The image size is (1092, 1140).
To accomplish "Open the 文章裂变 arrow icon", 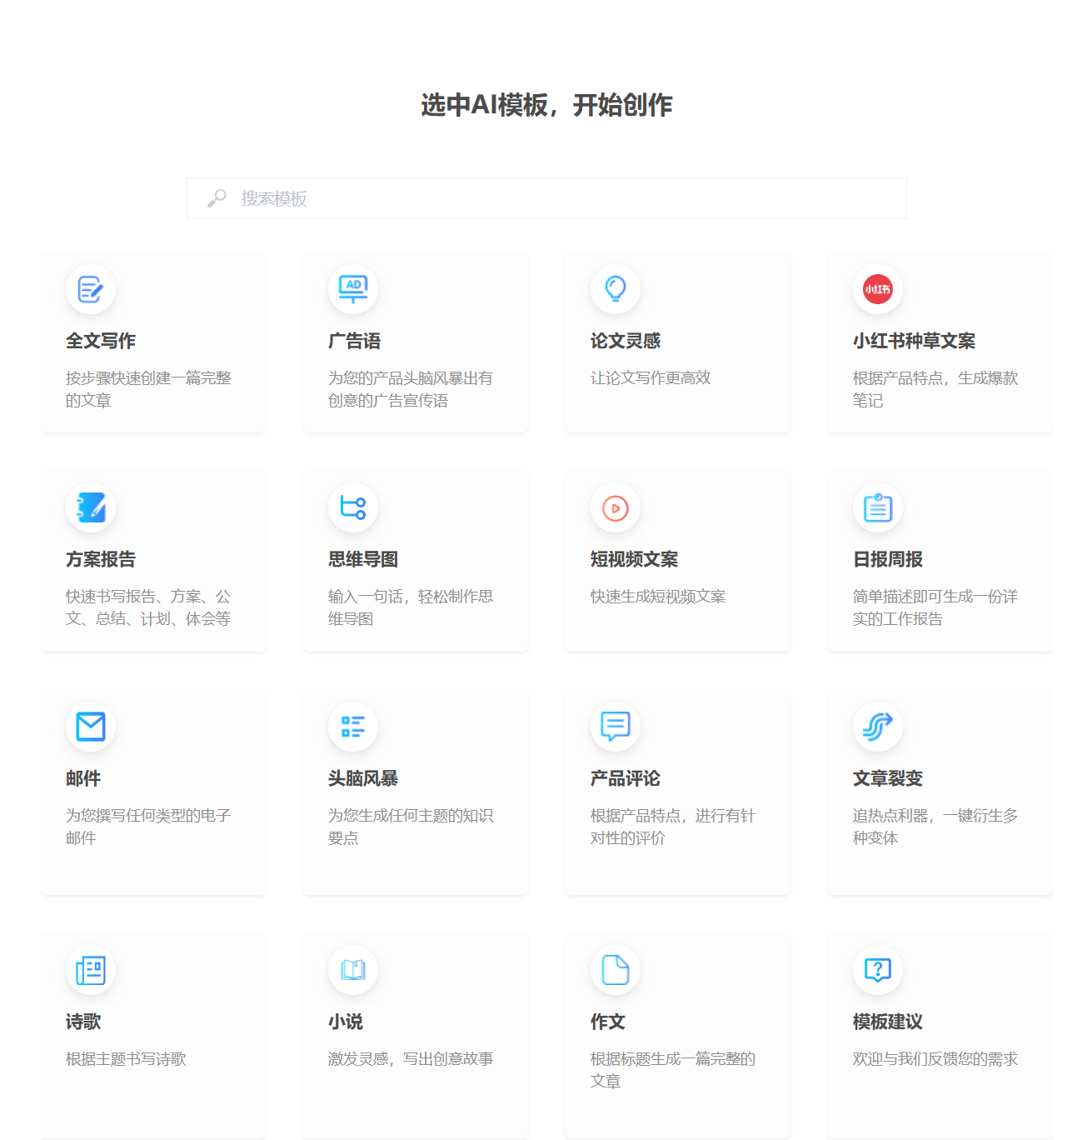I will click(x=877, y=727).
